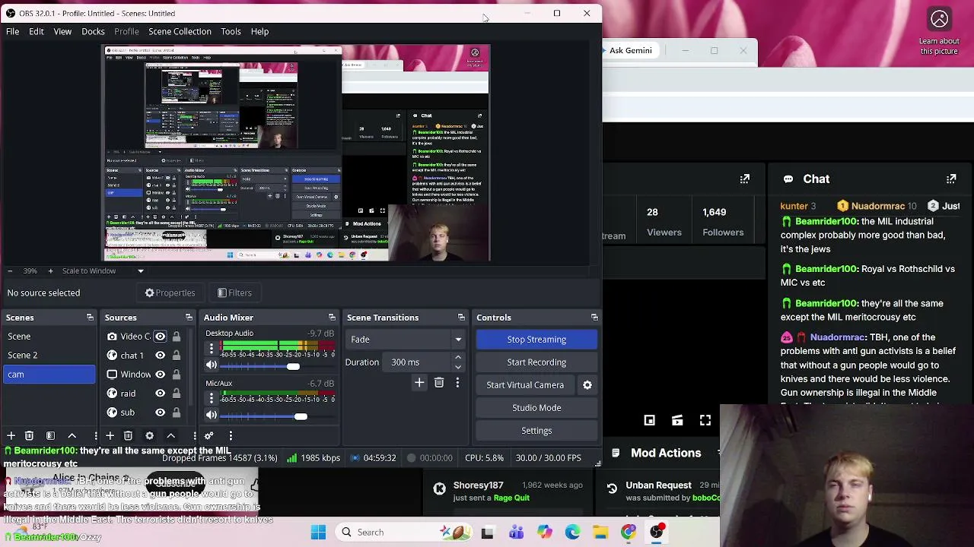Toggle the lock on Window source
This screenshot has height=547, width=974.
(x=177, y=374)
